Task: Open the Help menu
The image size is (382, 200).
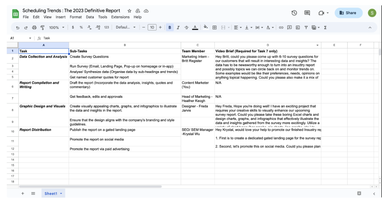Action: click(137, 17)
